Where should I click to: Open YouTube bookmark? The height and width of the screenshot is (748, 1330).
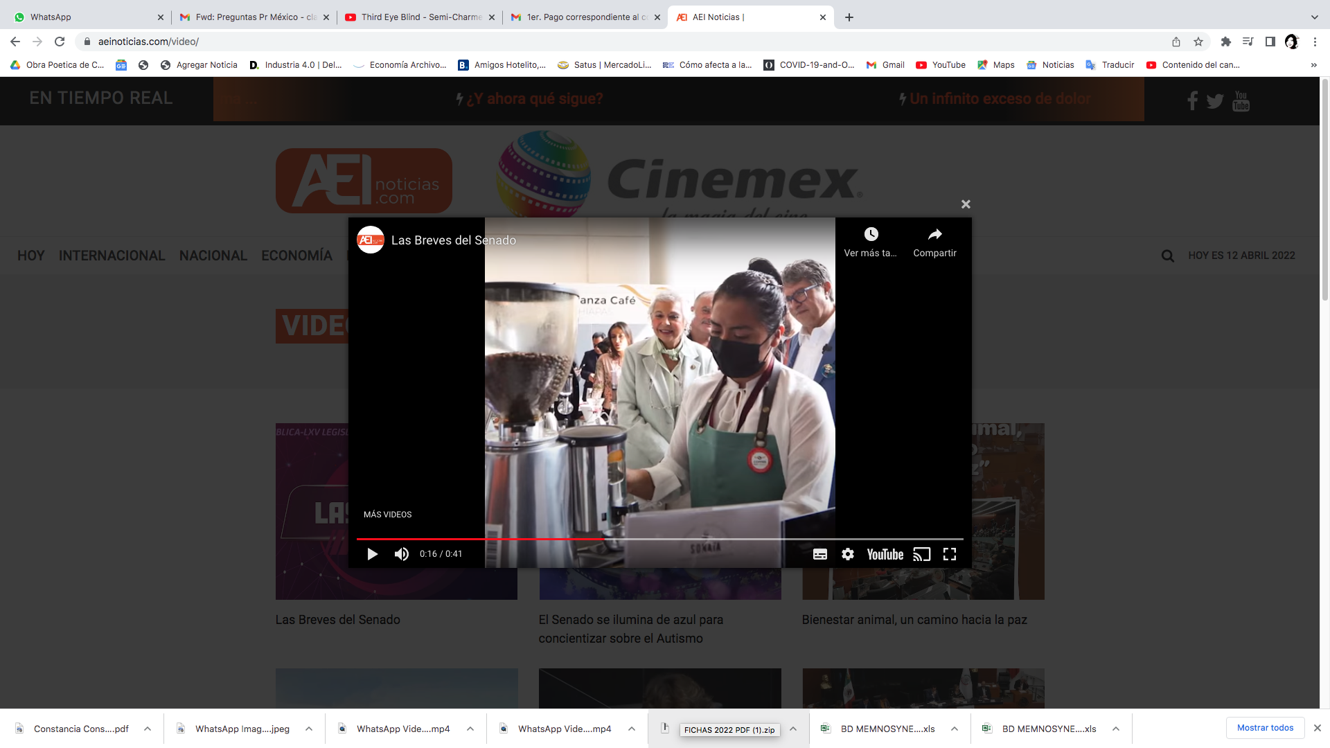click(941, 65)
